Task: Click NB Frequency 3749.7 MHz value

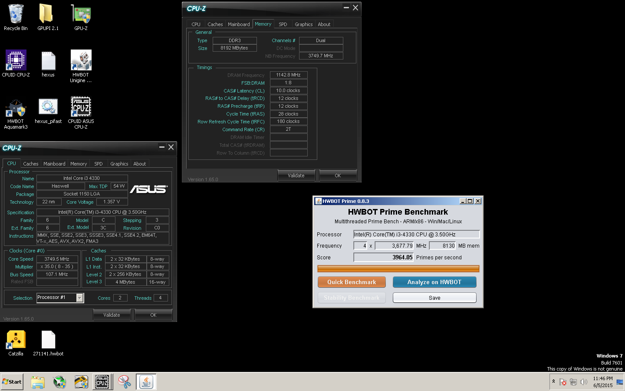Action: point(321,56)
